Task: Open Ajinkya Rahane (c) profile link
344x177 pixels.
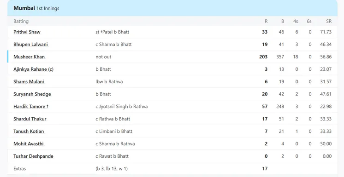Action: tap(33, 69)
